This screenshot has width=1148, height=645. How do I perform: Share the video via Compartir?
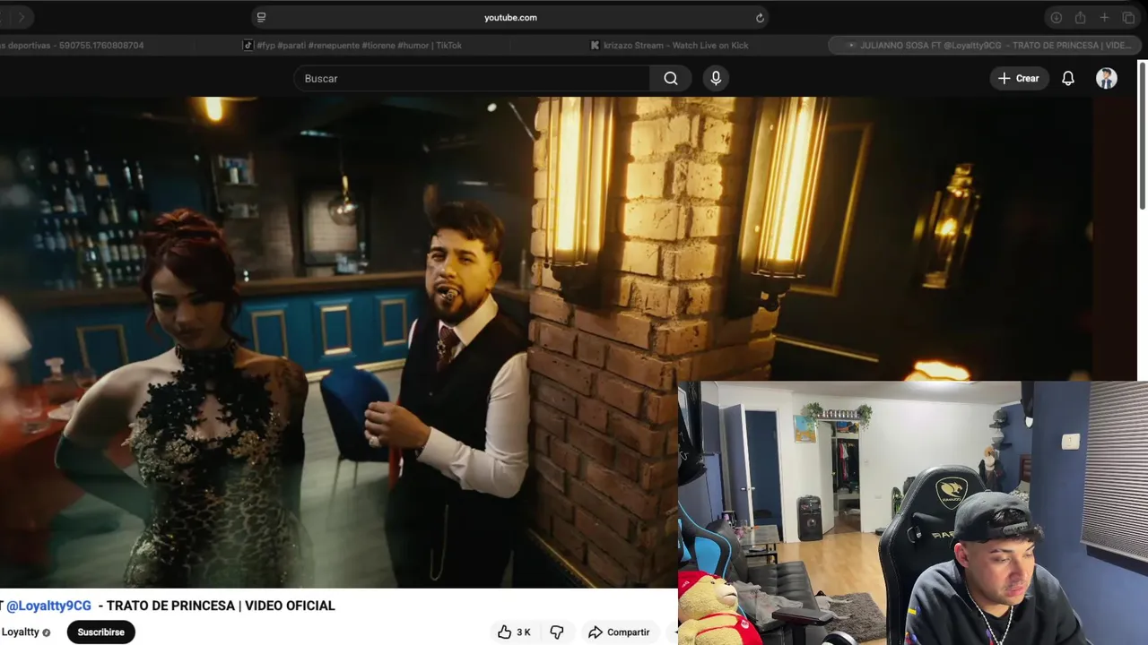(x=619, y=632)
